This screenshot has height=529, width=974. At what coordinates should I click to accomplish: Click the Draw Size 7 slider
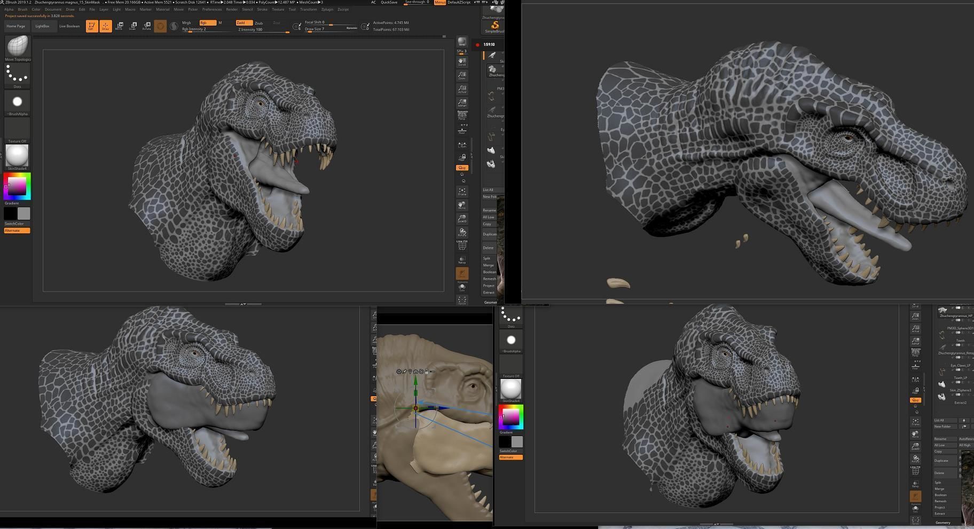[331, 29]
